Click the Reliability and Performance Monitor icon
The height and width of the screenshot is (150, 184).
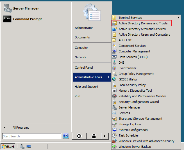click(114, 96)
